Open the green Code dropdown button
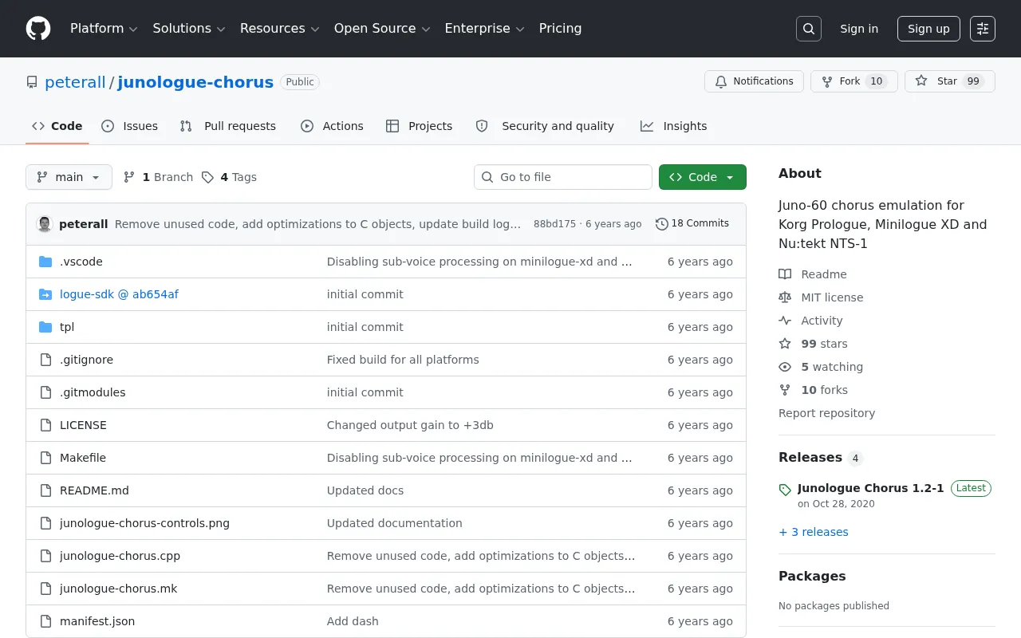The width and height of the screenshot is (1021, 638). [x=703, y=177]
